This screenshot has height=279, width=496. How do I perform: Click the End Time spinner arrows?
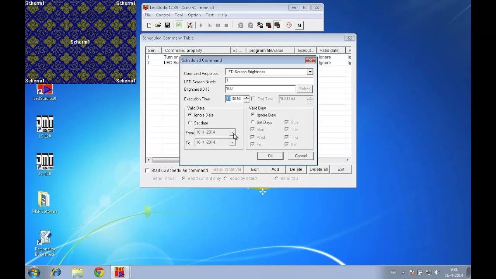[x=310, y=99]
